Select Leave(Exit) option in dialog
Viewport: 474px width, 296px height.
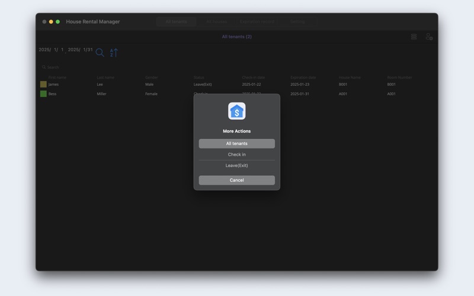coord(236,166)
